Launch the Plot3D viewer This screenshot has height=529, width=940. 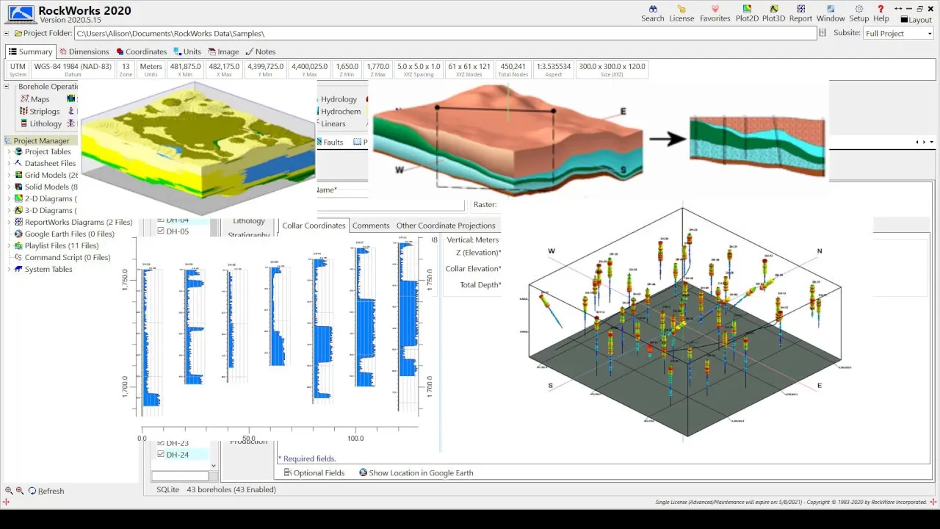(774, 13)
